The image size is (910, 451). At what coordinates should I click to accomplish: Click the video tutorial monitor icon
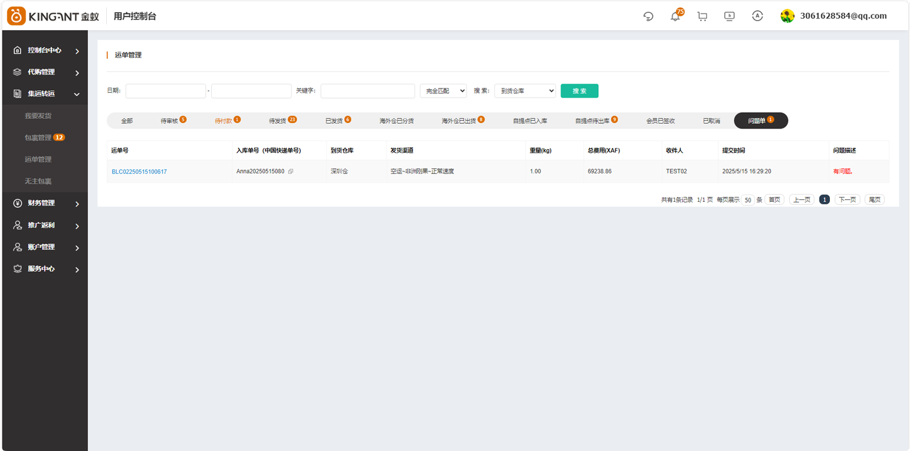(729, 16)
